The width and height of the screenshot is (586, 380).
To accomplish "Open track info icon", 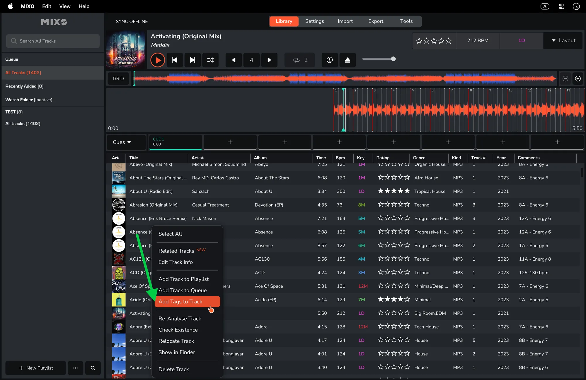I will 330,60.
